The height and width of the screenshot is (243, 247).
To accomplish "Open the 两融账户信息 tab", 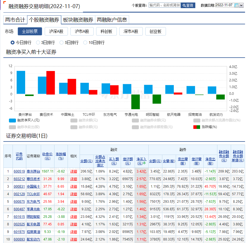I will click(112, 20).
